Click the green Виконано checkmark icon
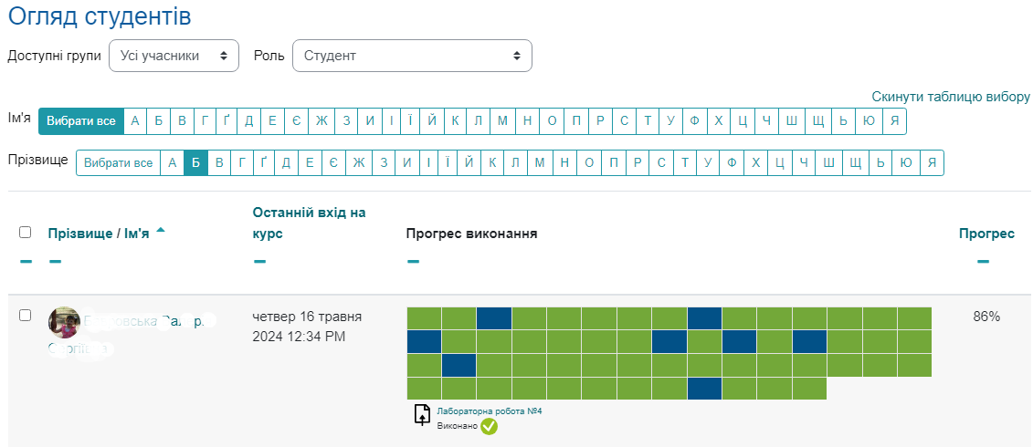Image resolution: width=1033 pixels, height=447 pixels. pyautogui.click(x=489, y=426)
